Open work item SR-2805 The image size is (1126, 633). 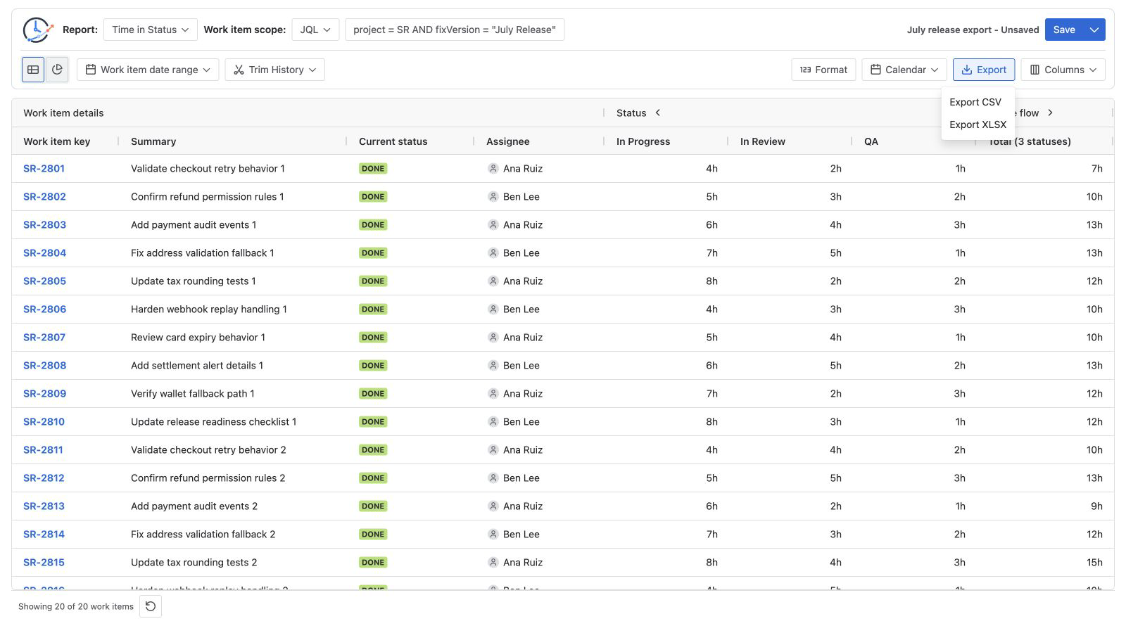pyautogui.click(x=44, y=281)
